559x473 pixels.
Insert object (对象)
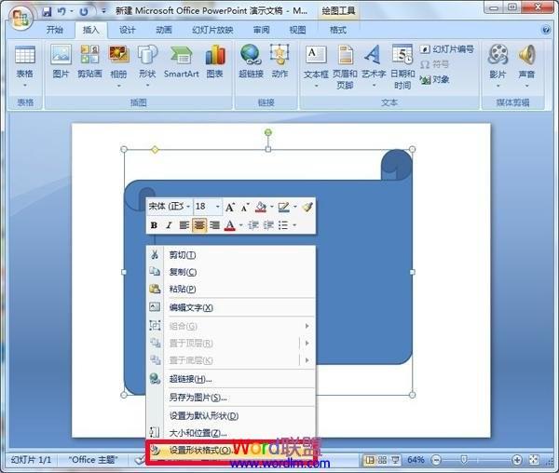coord(434,80)
